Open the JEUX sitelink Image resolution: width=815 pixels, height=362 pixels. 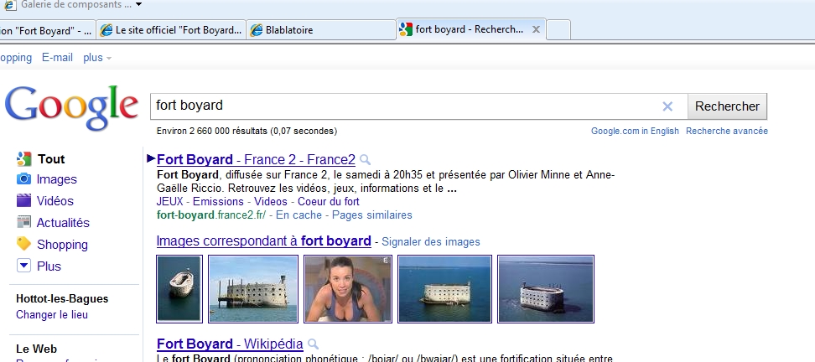[170, 201]
